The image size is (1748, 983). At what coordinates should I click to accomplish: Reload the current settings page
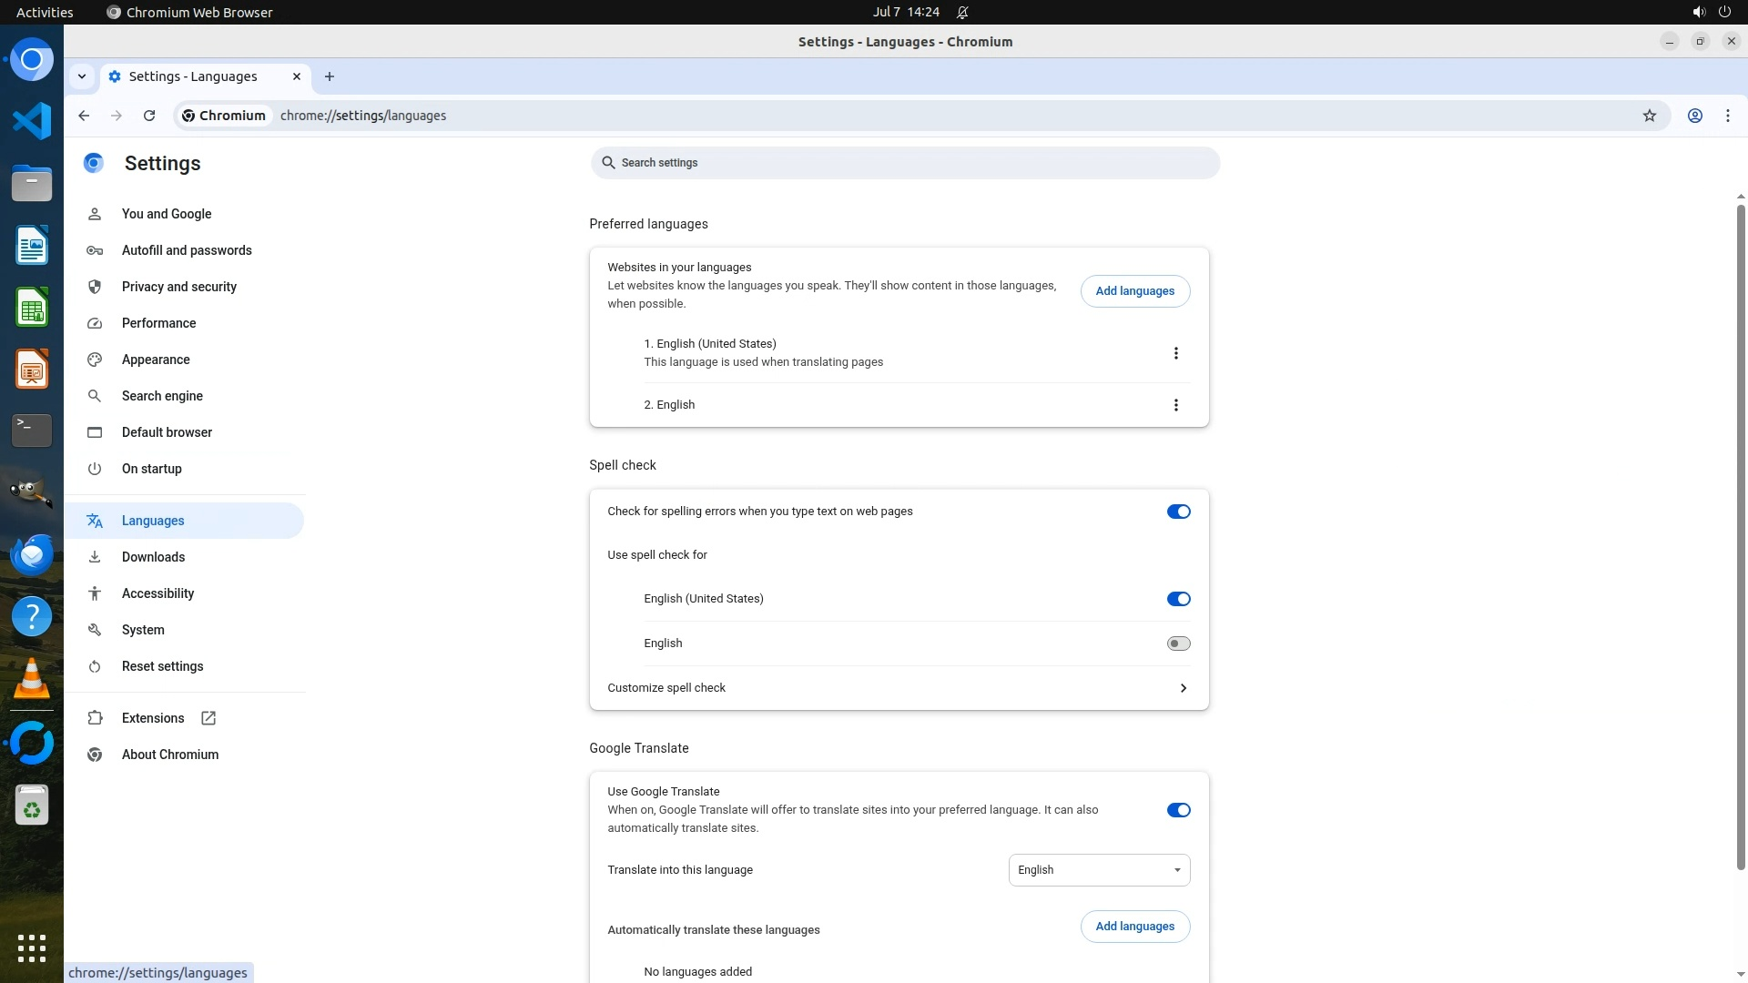[149, 116]
